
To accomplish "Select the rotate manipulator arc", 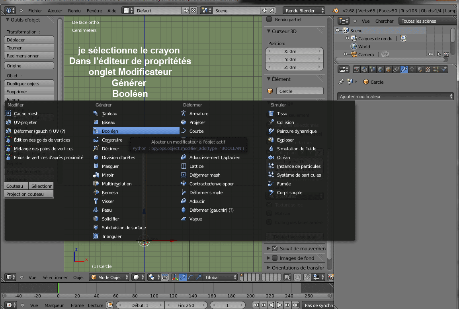I will [x=191, y=278].
